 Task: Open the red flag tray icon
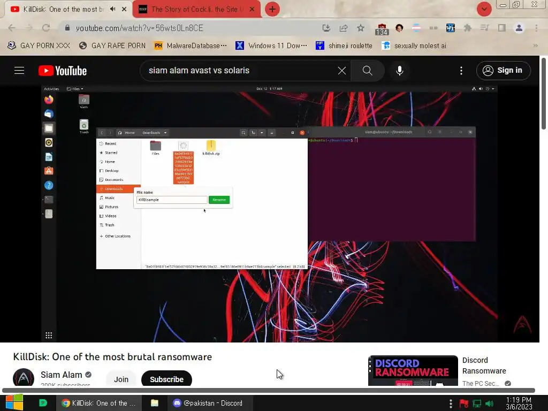point(464,404)
